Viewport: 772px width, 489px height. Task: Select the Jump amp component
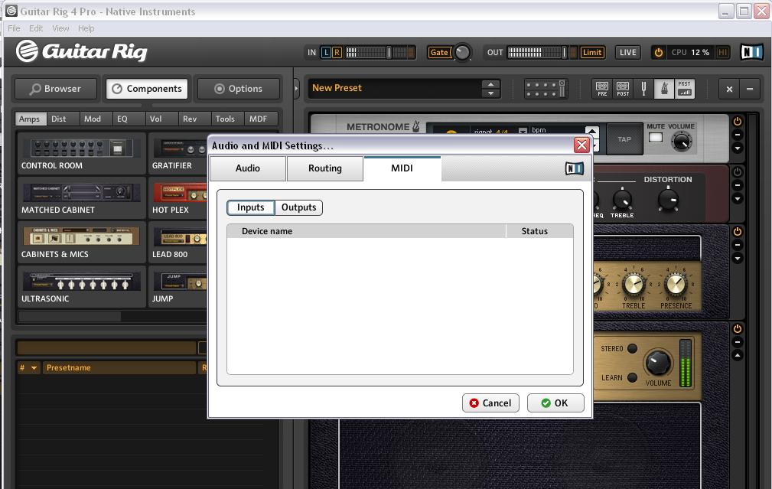(178, 287)
